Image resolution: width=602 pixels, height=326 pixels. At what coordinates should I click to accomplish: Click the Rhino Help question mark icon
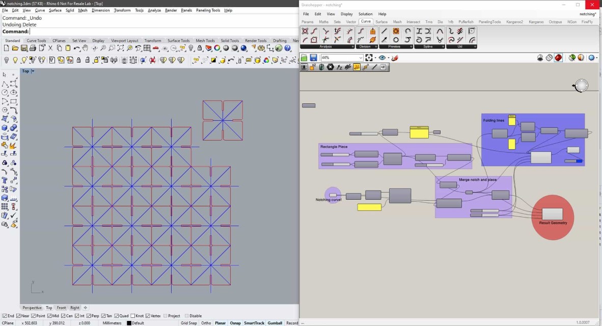(x=288, y=48)
